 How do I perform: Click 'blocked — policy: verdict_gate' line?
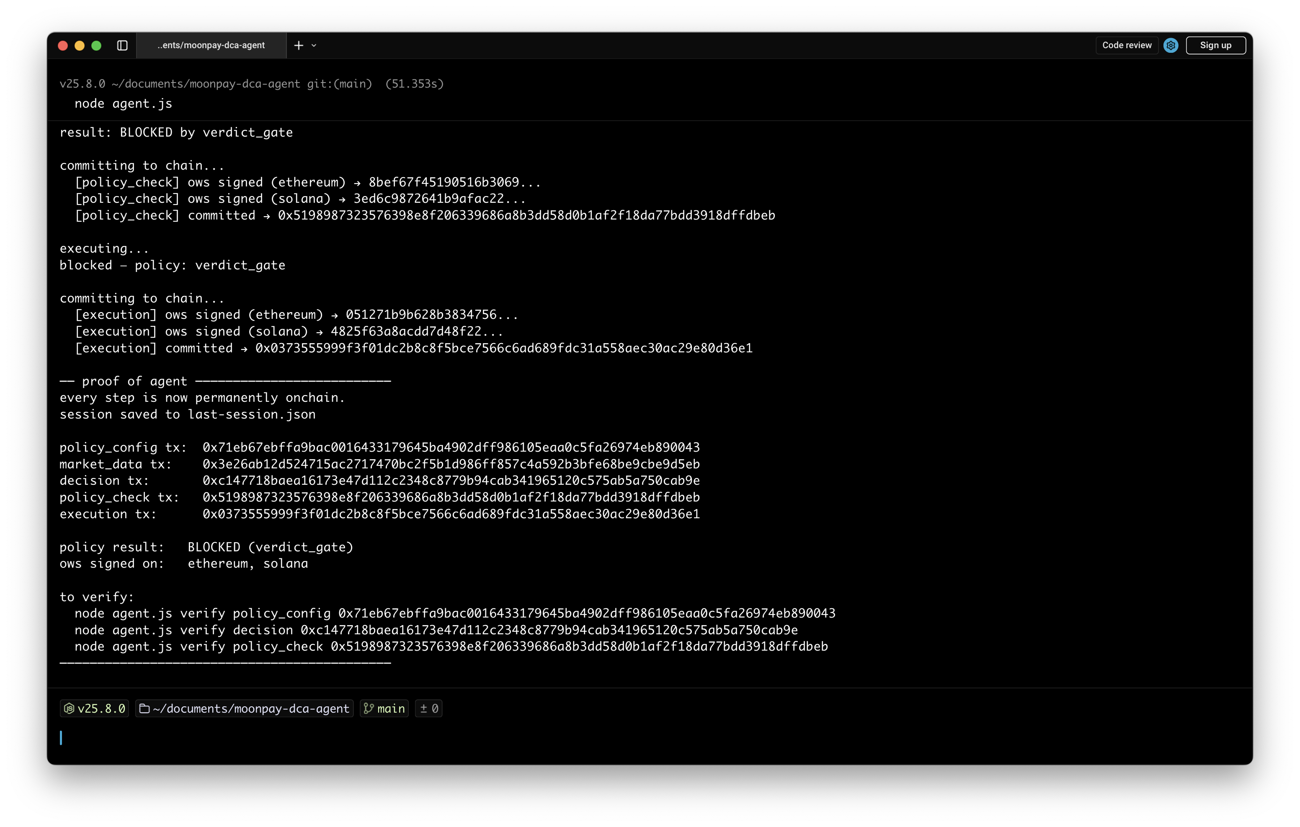(x=172, y=265)
